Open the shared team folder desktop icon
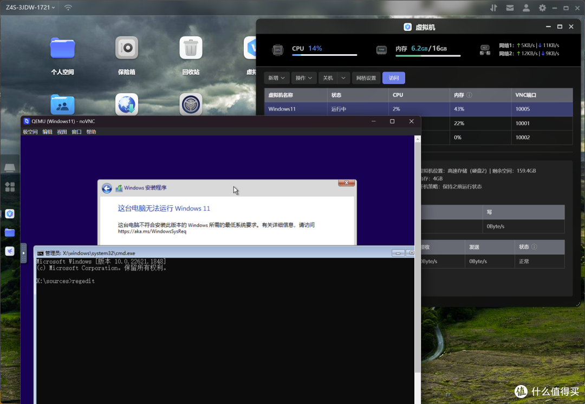The width and height of the screenshot is (585, 404). click(x=62, y=105)
